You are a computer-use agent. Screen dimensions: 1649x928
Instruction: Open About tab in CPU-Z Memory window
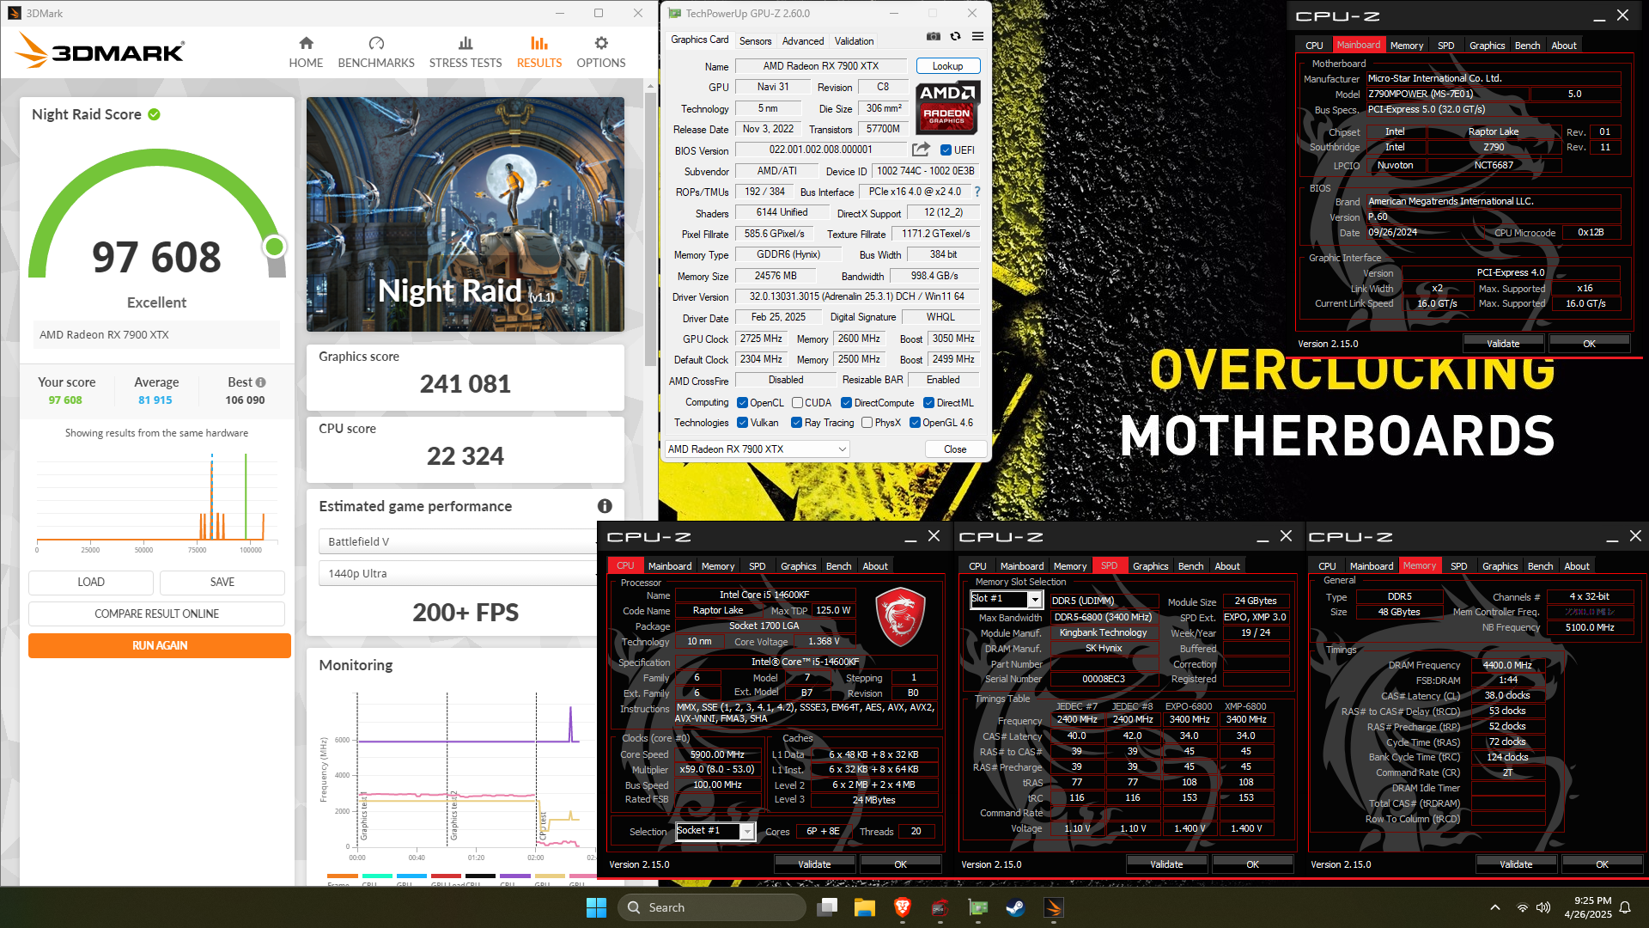coord(1577,566)
